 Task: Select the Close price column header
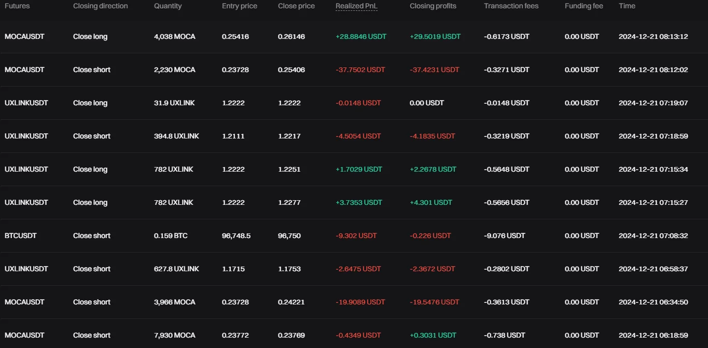coord(296,6)
